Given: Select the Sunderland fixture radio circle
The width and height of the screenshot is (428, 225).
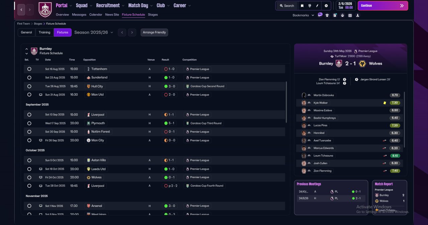Looking at the screenshot, I should point(29,78).
